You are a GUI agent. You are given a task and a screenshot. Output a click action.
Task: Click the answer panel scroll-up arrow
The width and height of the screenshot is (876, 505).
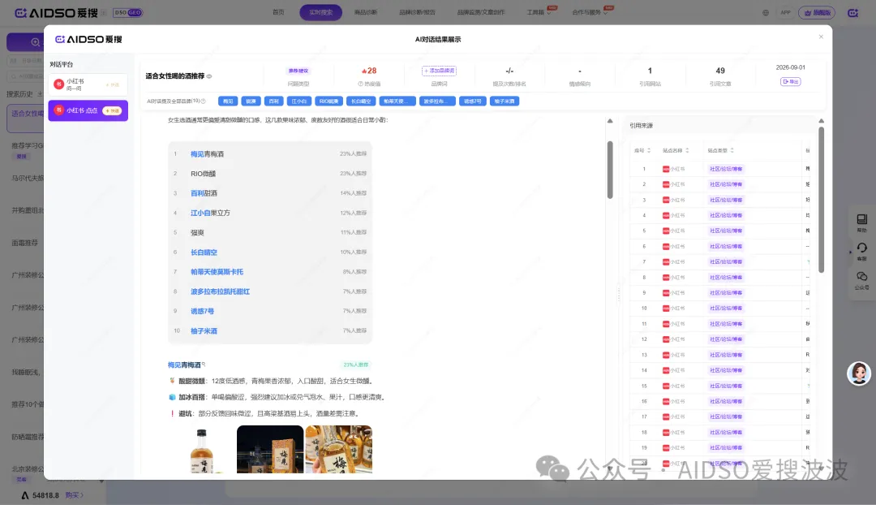(x=610, y=121)
